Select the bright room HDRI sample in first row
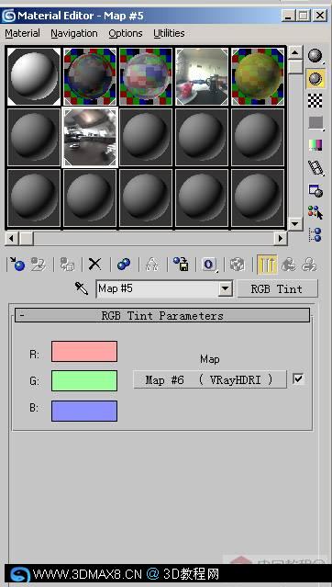Viewport: 332px width, 587px height. click(202, 76)
